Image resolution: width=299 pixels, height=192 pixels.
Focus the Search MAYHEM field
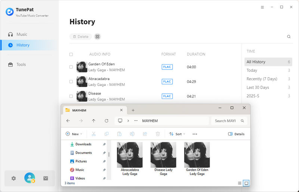(x=229, y=121)
